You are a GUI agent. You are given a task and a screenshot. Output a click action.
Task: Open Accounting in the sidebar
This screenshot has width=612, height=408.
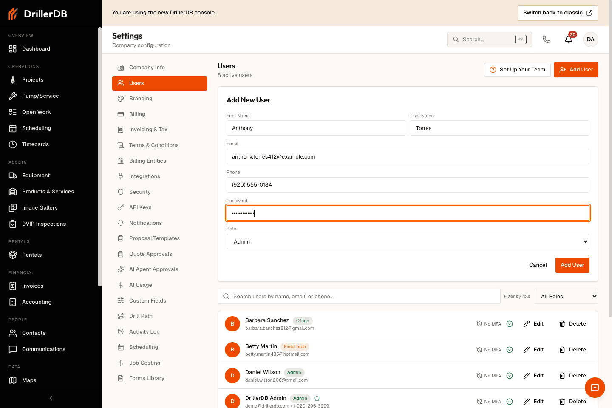[x=49, y=302]
